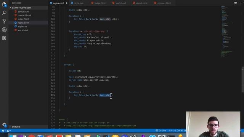244x137 pixels.
Task: Open contact.html in the Explorer
Action: point(24,15)
